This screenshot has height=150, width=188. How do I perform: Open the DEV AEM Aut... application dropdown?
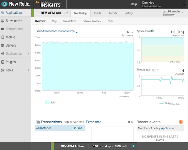[x=67, y=13]
